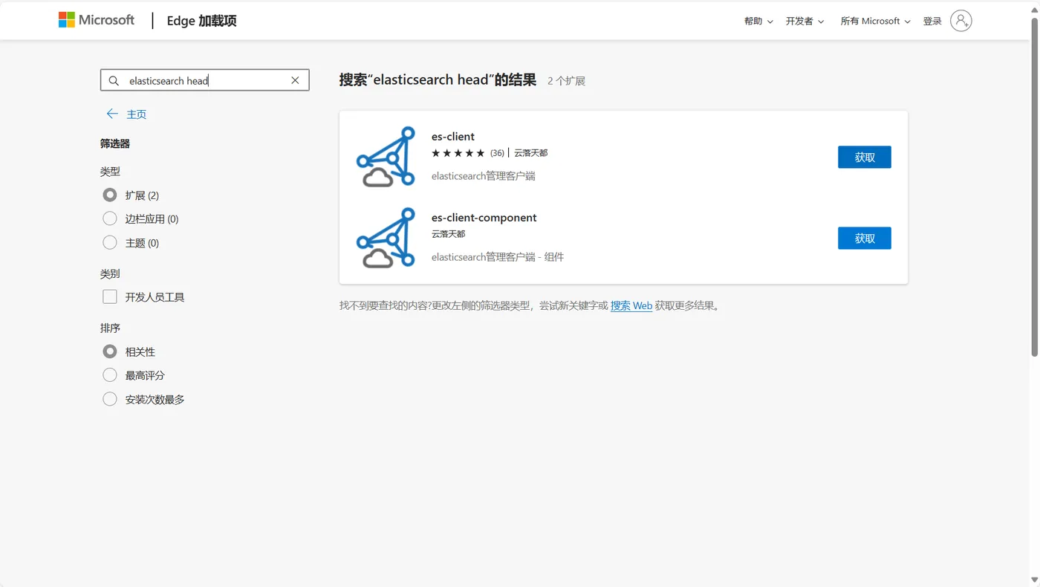Expand the 所有 Microsoft dropdown
Image resolution: width=1040 pixels, height=587 pixels.
875,21
